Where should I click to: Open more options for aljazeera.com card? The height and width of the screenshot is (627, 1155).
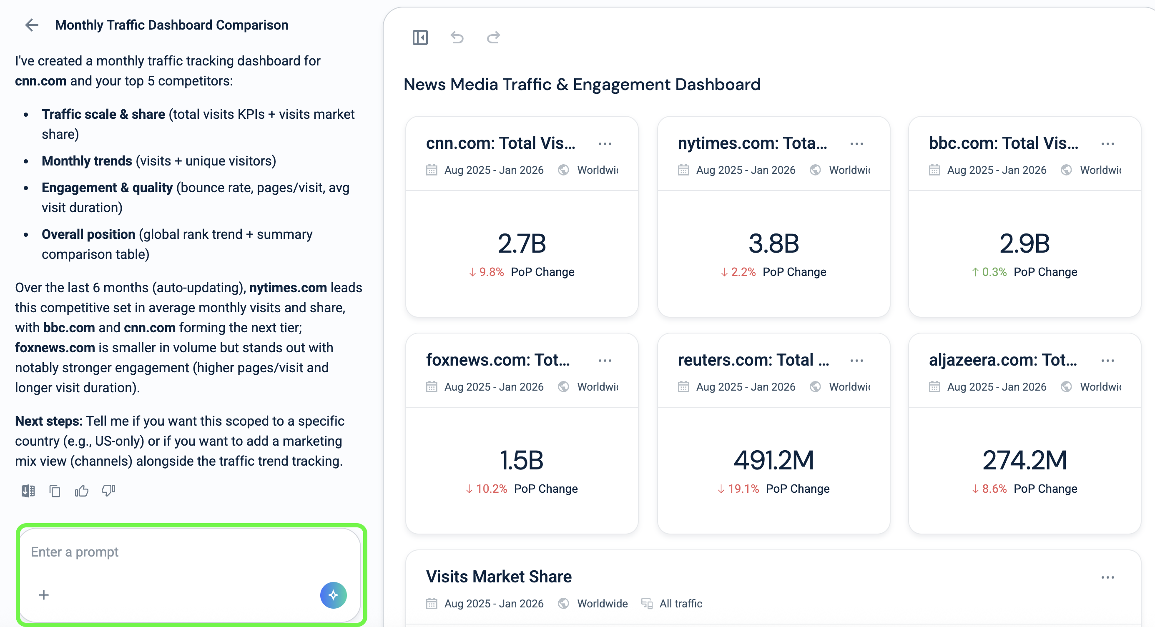tap(1107, 360)
